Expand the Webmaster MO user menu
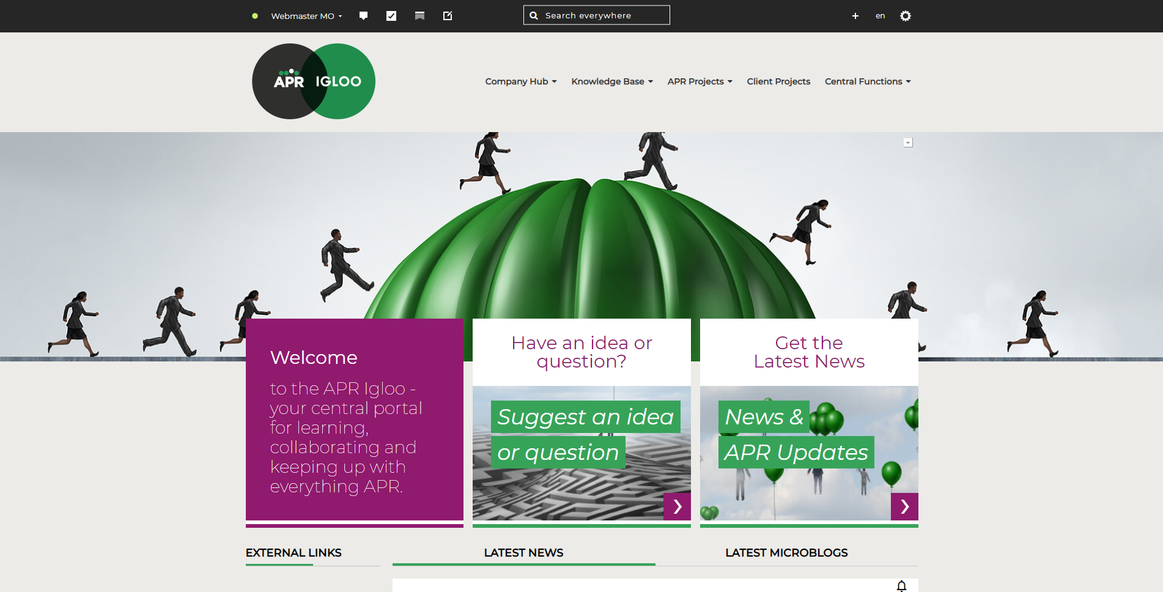Viewport: 1163px width, 592px height. 306,16
